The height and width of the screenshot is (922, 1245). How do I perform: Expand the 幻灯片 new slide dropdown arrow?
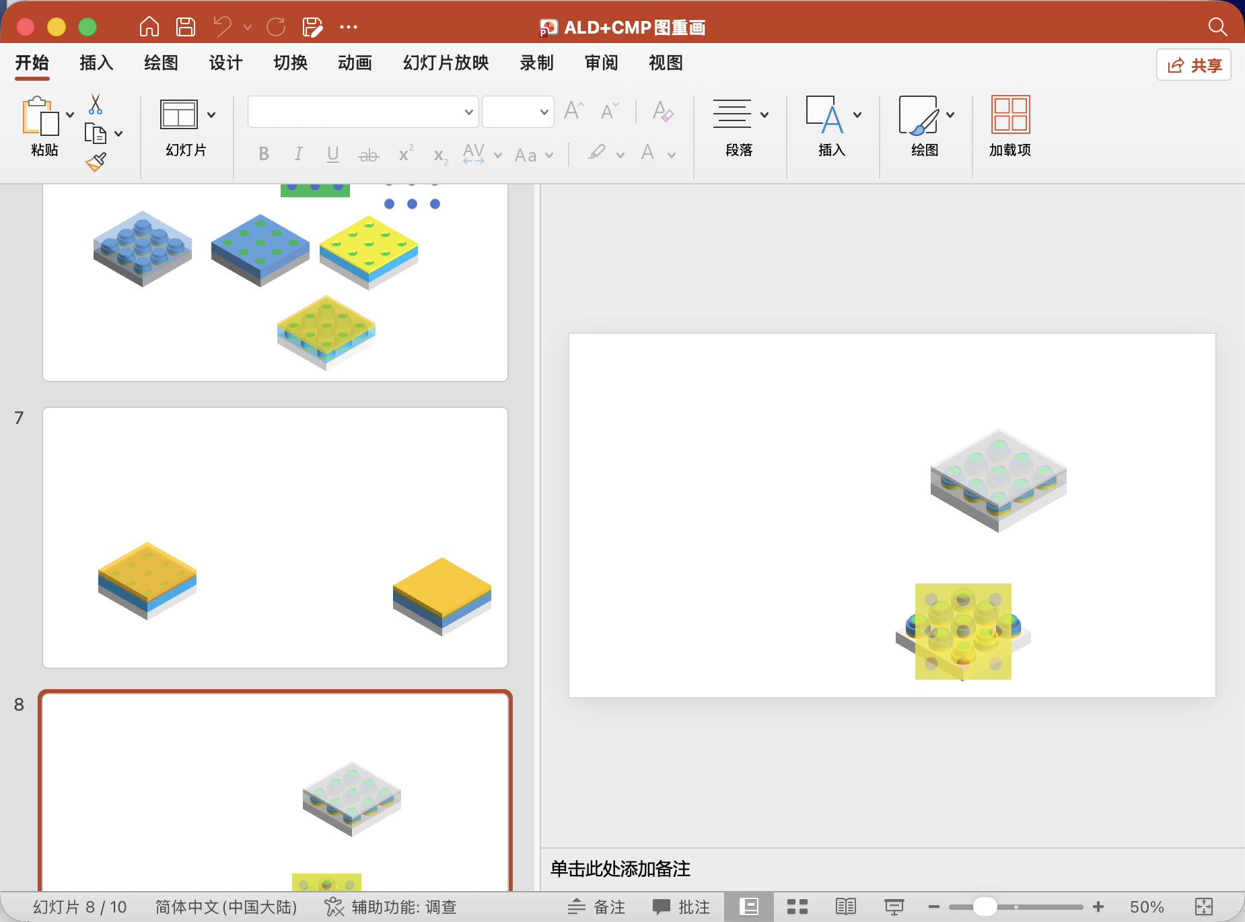(211, 115)
